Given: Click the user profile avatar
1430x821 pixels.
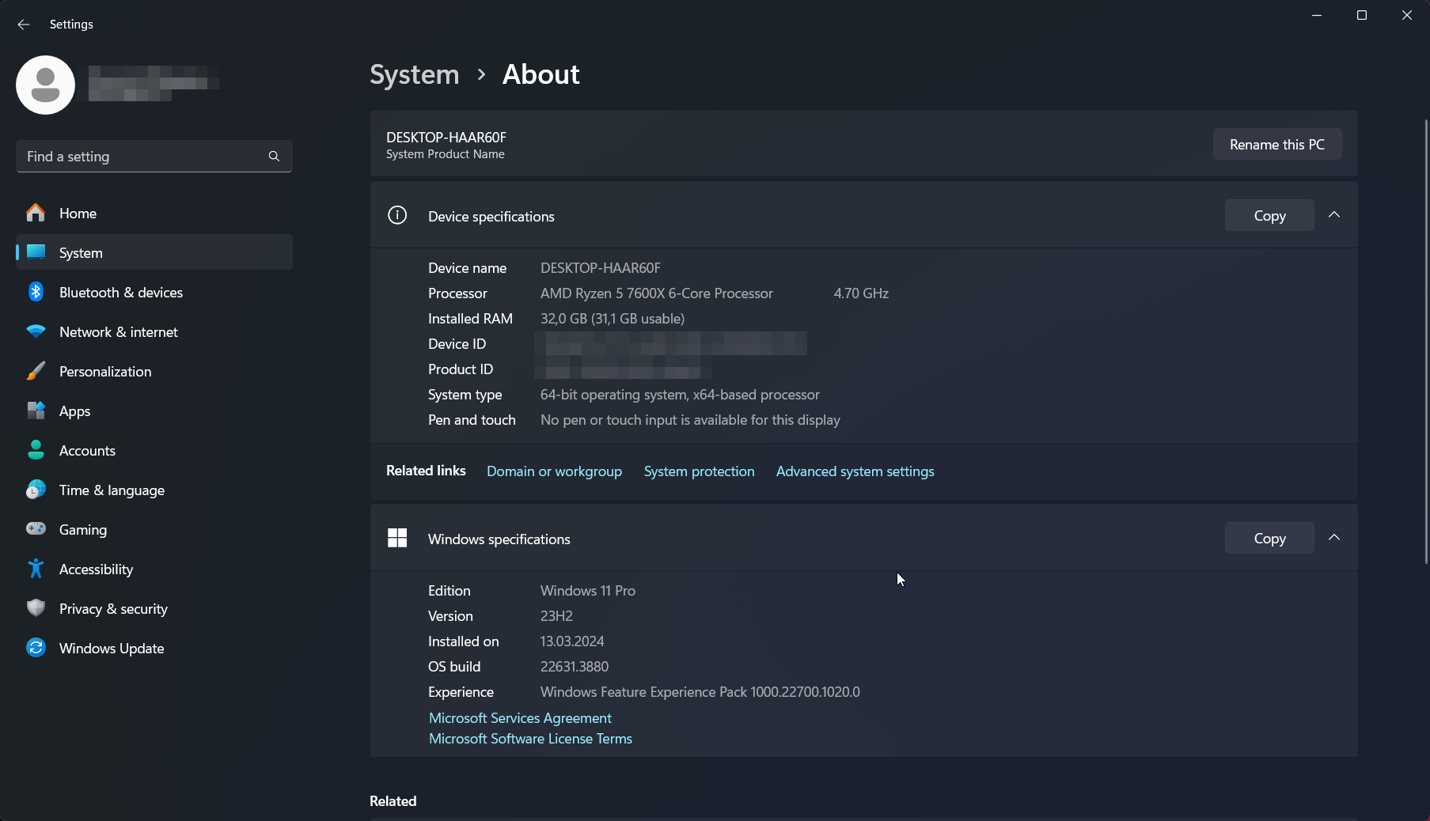Looking at the screenshot, I should 46,85.
